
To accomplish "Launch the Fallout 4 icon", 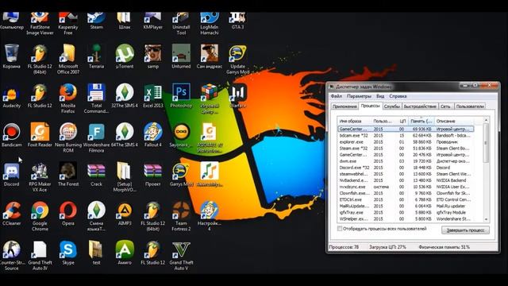I will pos(153,135).
